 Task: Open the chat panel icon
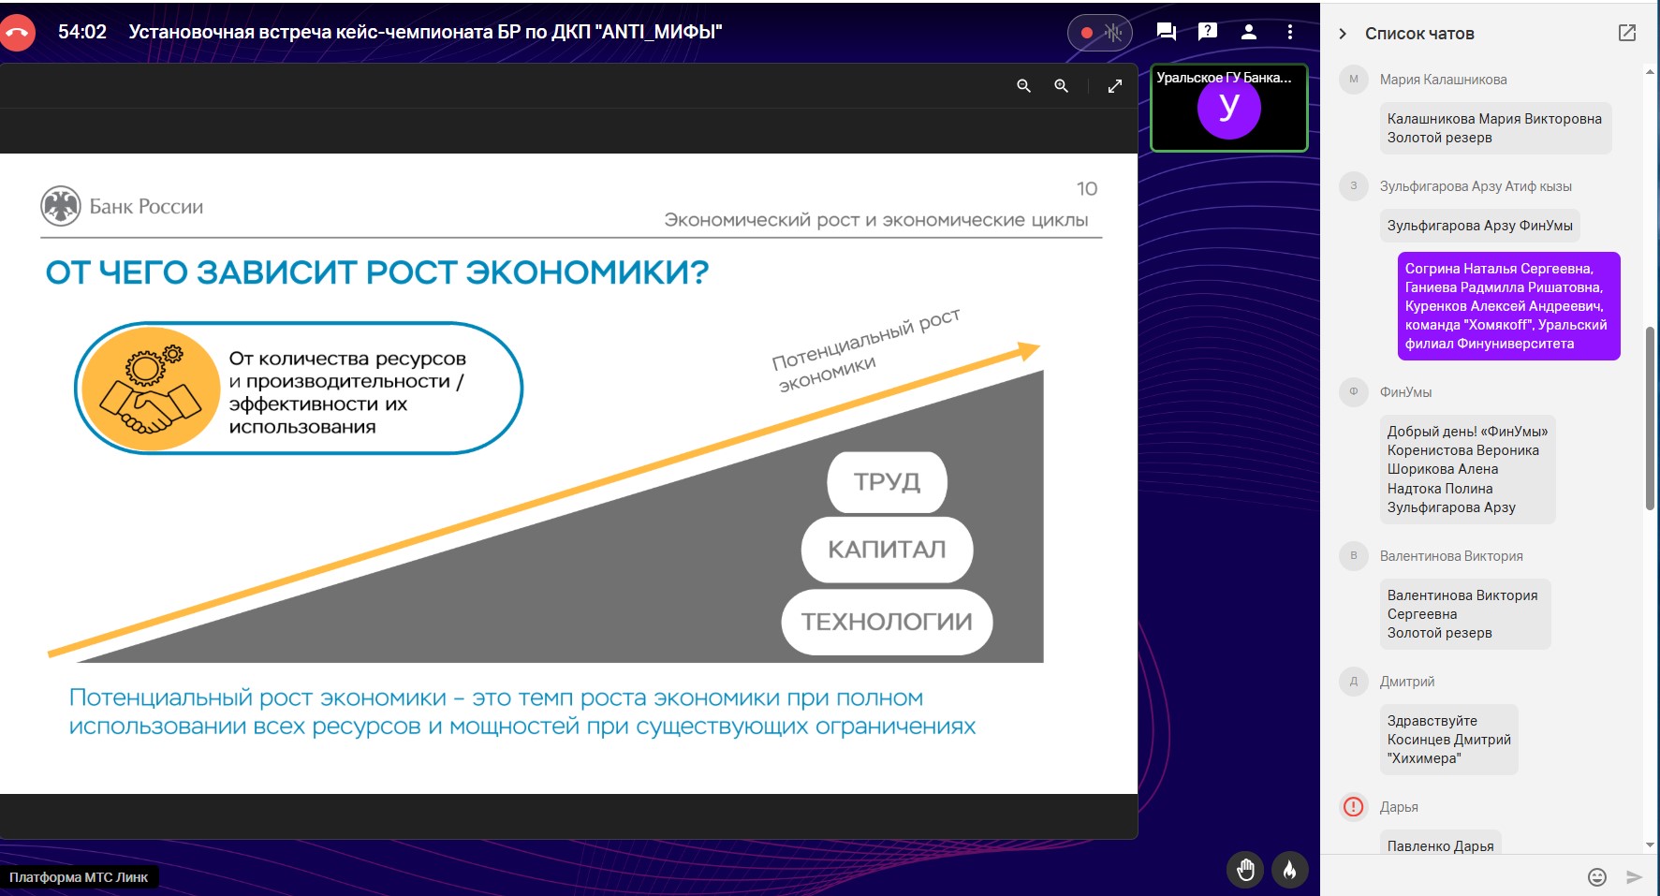tap(1166, 32)
